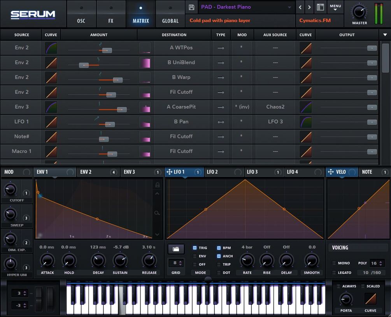
Task: Open the matrix options triangle menu
Action: click(385, 35)
